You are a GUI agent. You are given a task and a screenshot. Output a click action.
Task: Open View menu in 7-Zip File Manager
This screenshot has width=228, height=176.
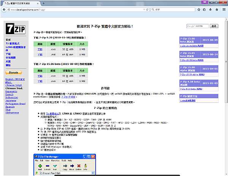coord(47,160)
